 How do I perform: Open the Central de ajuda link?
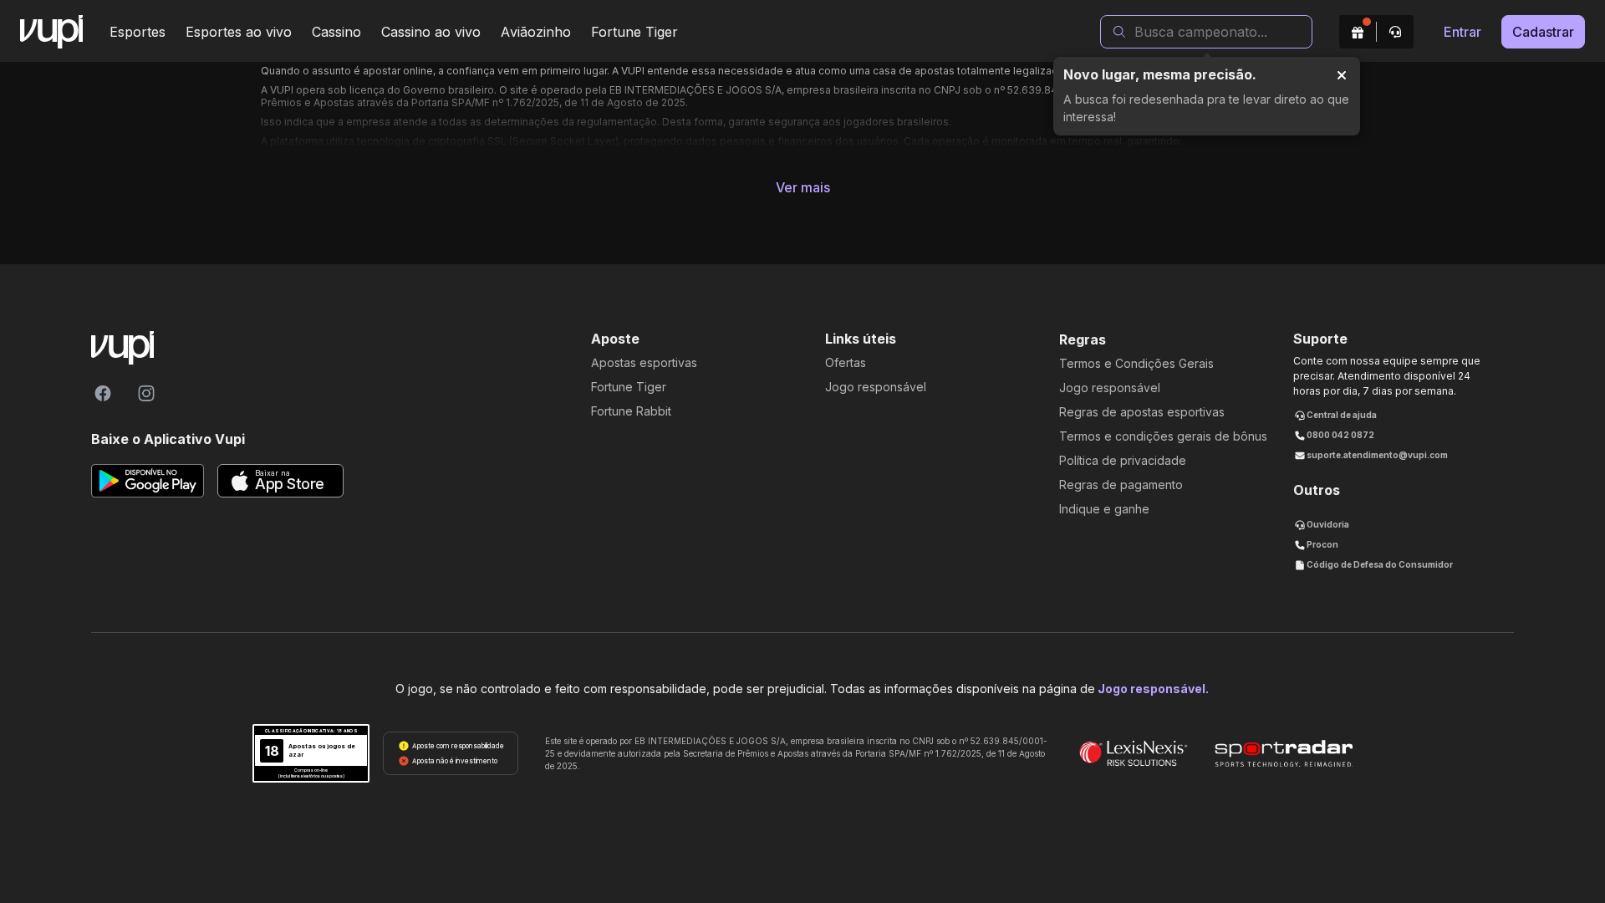click(1336, 416)
